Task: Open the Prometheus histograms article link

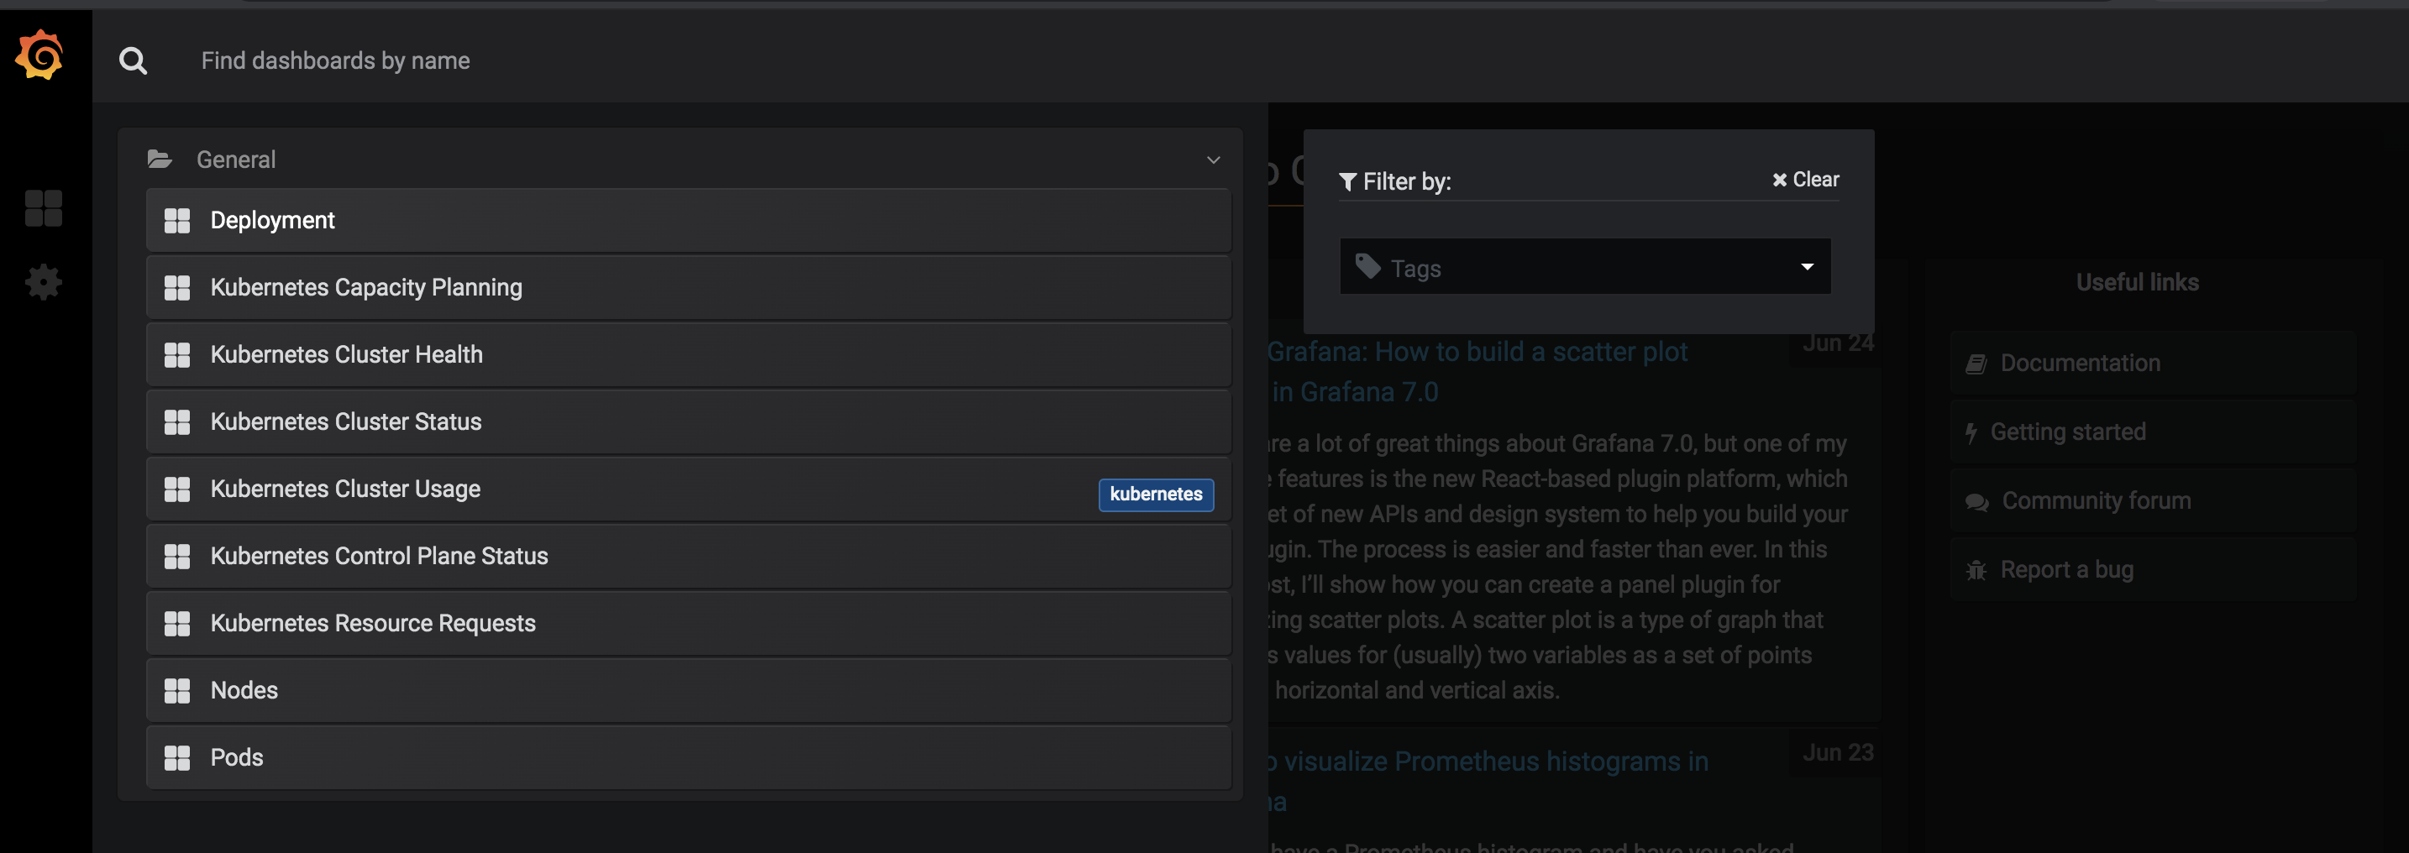Action: [x=1488, y=781]
